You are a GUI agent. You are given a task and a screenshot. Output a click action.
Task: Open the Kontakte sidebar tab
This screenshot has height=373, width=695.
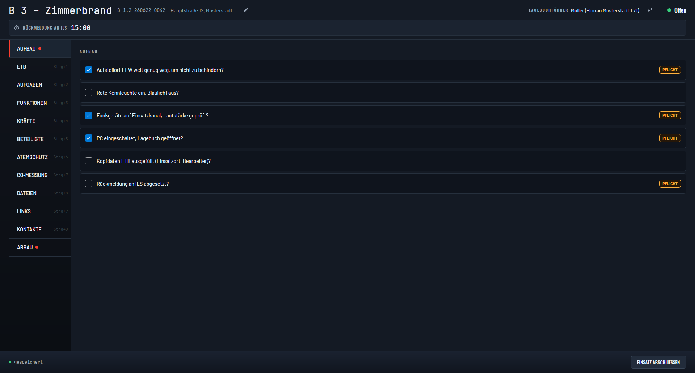40,230
